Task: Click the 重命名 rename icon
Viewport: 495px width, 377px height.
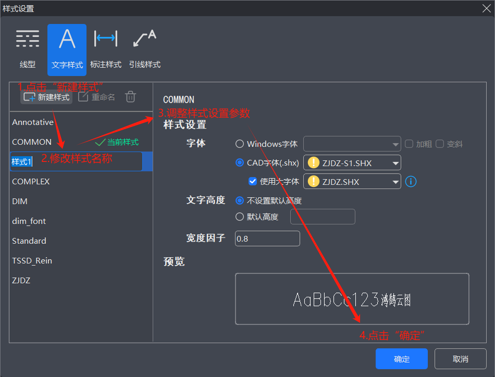Action: click(x=96, y=97)
